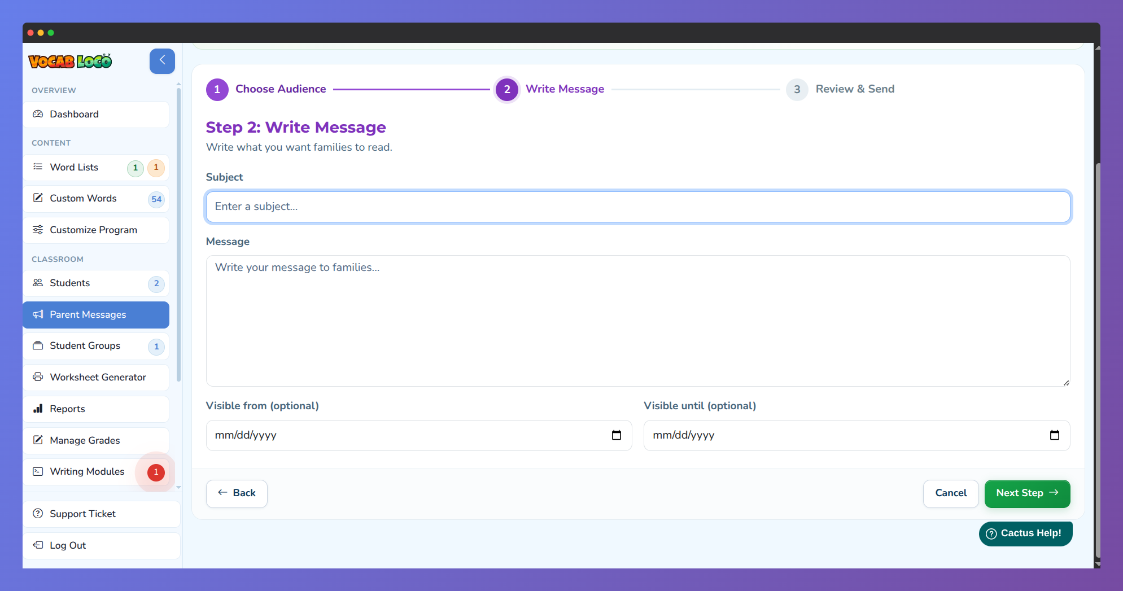Open a Support Ticket

(x=102, y=514)
